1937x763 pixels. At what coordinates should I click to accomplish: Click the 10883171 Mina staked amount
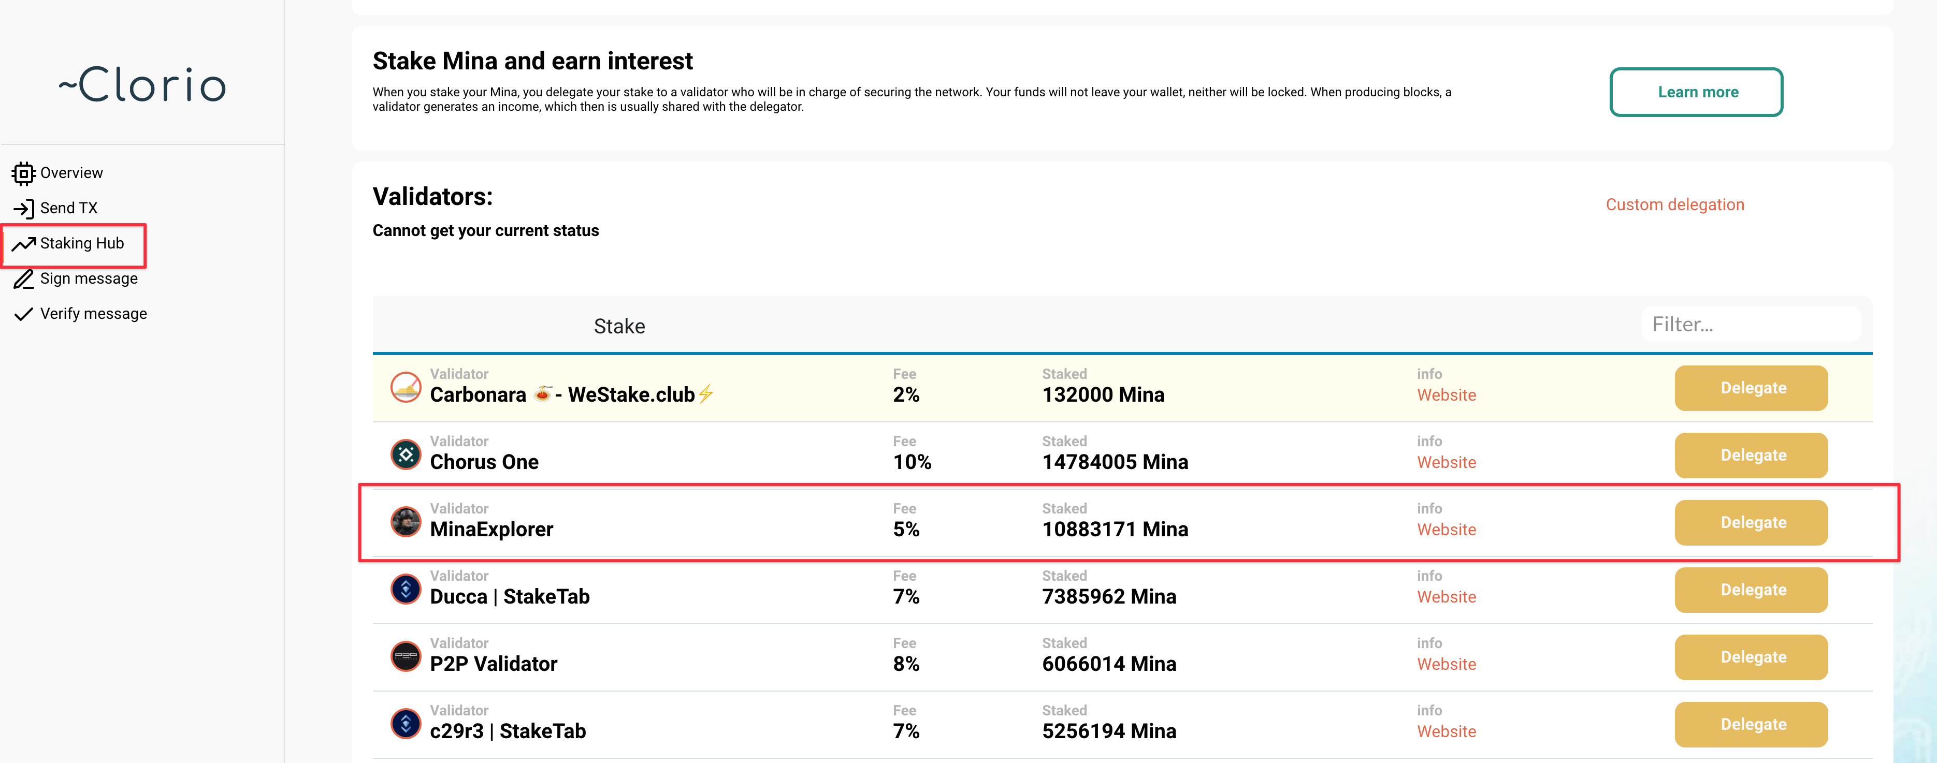pyautogui.click(x=1115, y=529)
